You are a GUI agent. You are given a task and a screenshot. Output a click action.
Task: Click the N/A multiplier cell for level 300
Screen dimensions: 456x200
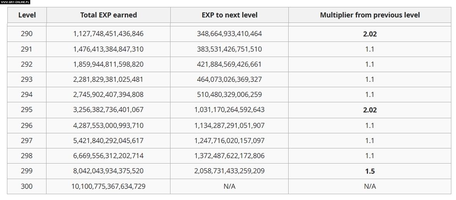tap(370, 186)
